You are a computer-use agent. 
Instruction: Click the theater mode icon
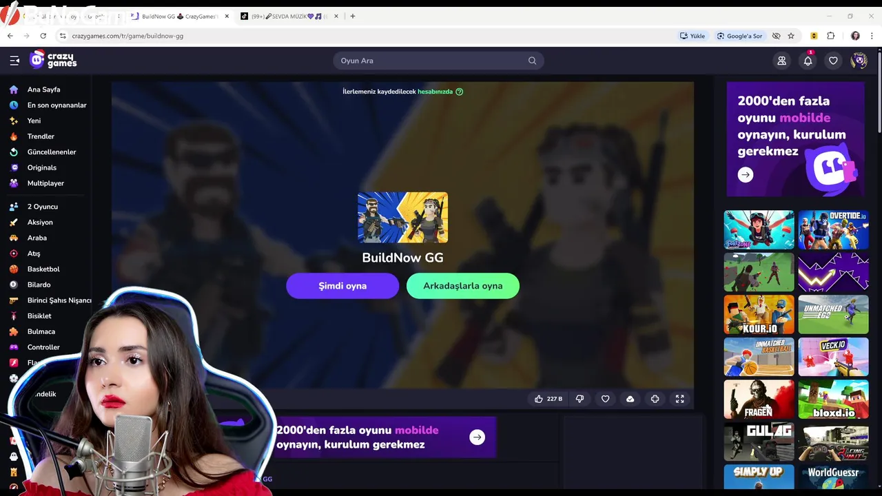pyautogui.click(x=655, y=399)
